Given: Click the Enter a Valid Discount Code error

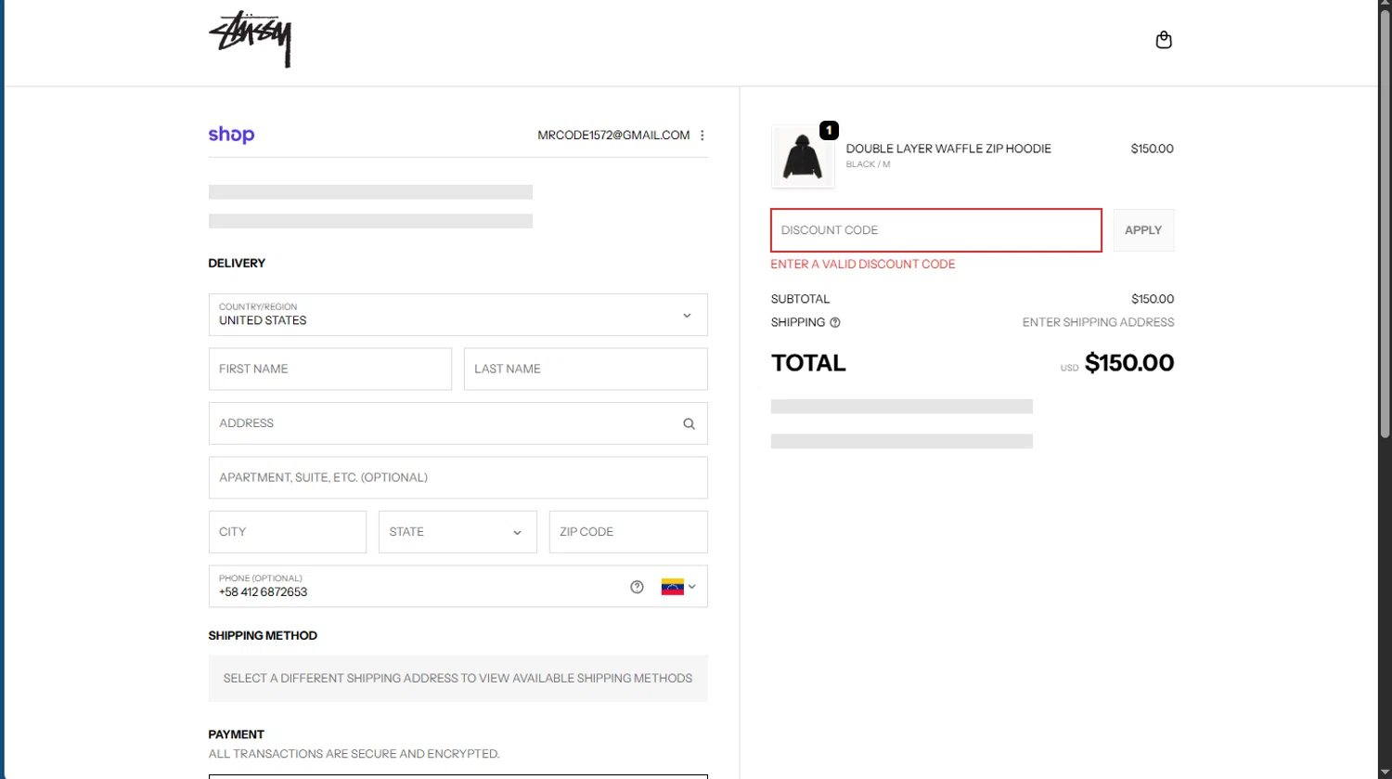Looking at the screenshot, I should (x=863, y=264).
